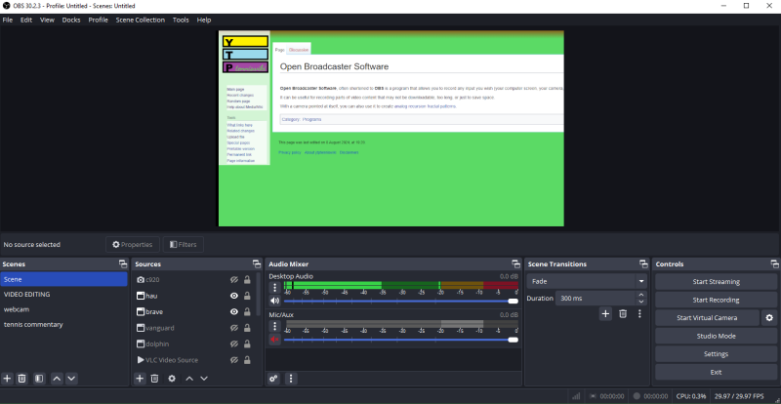This screenshot has width=781, height=404.
Task: Click the Exit button
Action: click(x=717, y=372)
